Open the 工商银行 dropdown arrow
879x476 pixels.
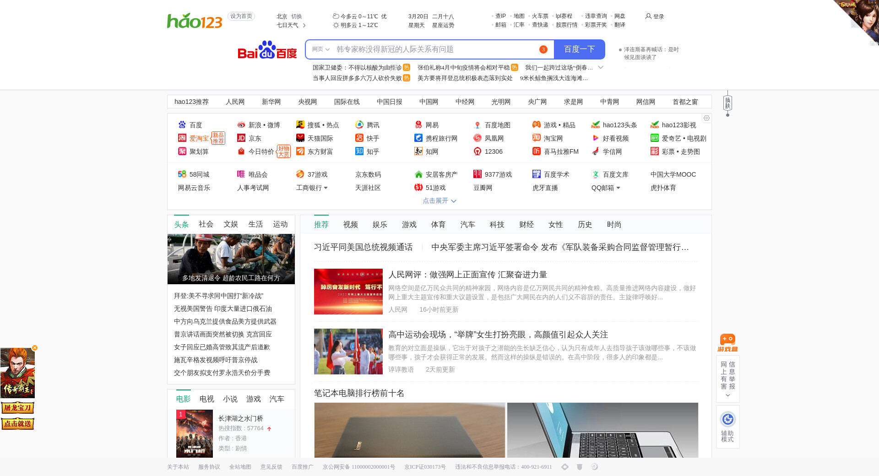[326, 188]
